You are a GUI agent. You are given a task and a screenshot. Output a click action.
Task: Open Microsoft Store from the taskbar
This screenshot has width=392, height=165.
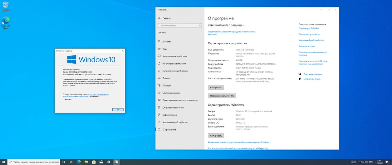click(x=94, y=162)
